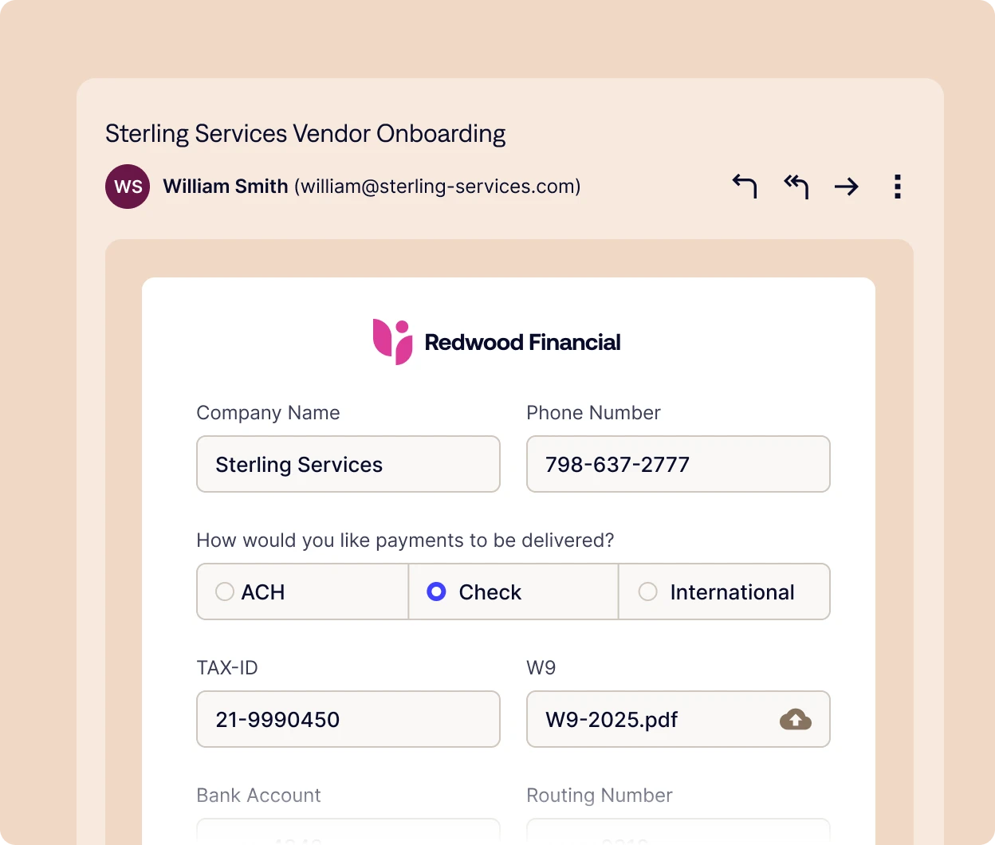Select the Check payment option
The image size is (995, 845).
coord(436,591)
